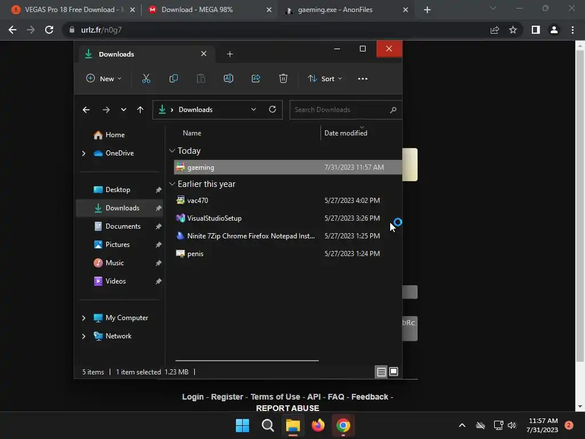This screenshot has height=439, width=585.
Task: Select the vac470 file
Action: click(x=288, y=201)
